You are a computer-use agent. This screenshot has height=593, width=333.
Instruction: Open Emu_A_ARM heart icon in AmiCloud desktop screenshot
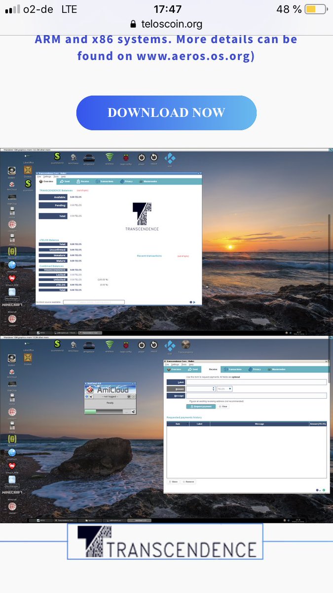[x=12, y=467]
